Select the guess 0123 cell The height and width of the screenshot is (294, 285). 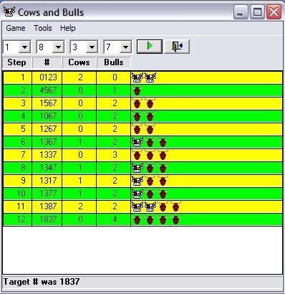[x=47, y=77]
